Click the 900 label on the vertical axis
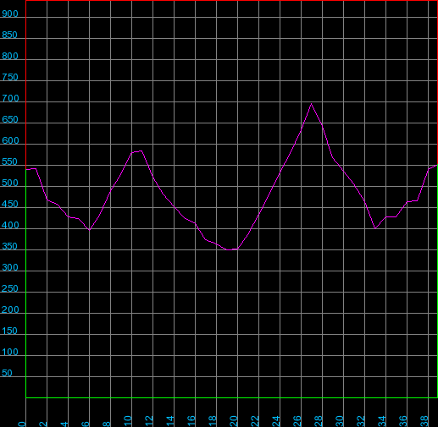The image size is (438, 427). click(x=10, y=14)
